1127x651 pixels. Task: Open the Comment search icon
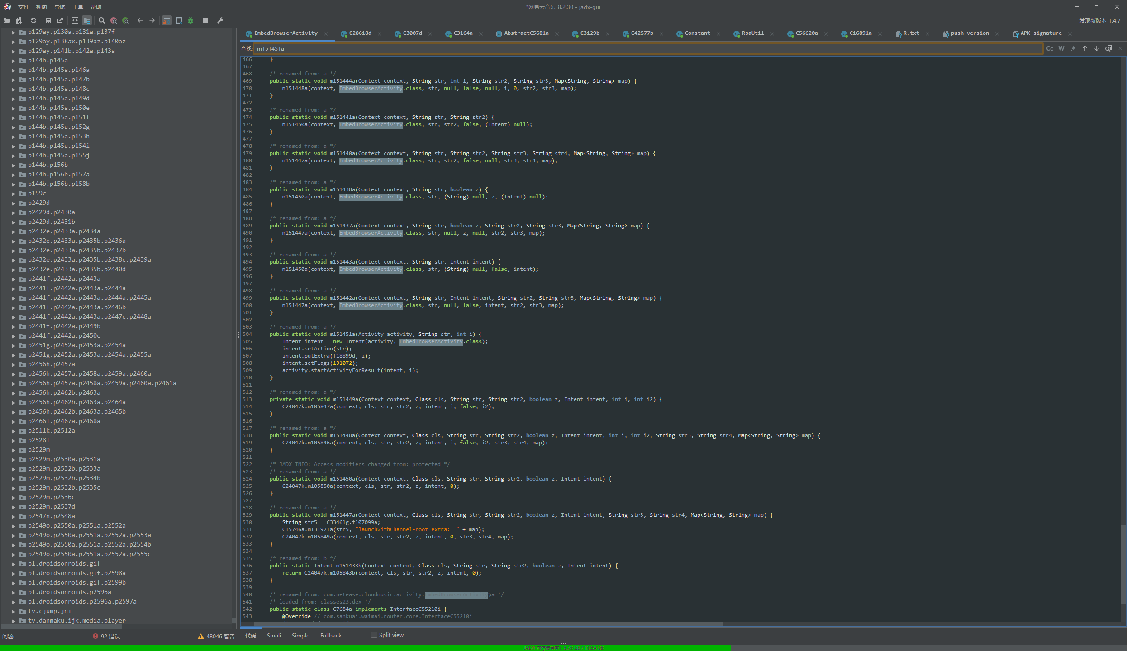(x=126, y=20)
